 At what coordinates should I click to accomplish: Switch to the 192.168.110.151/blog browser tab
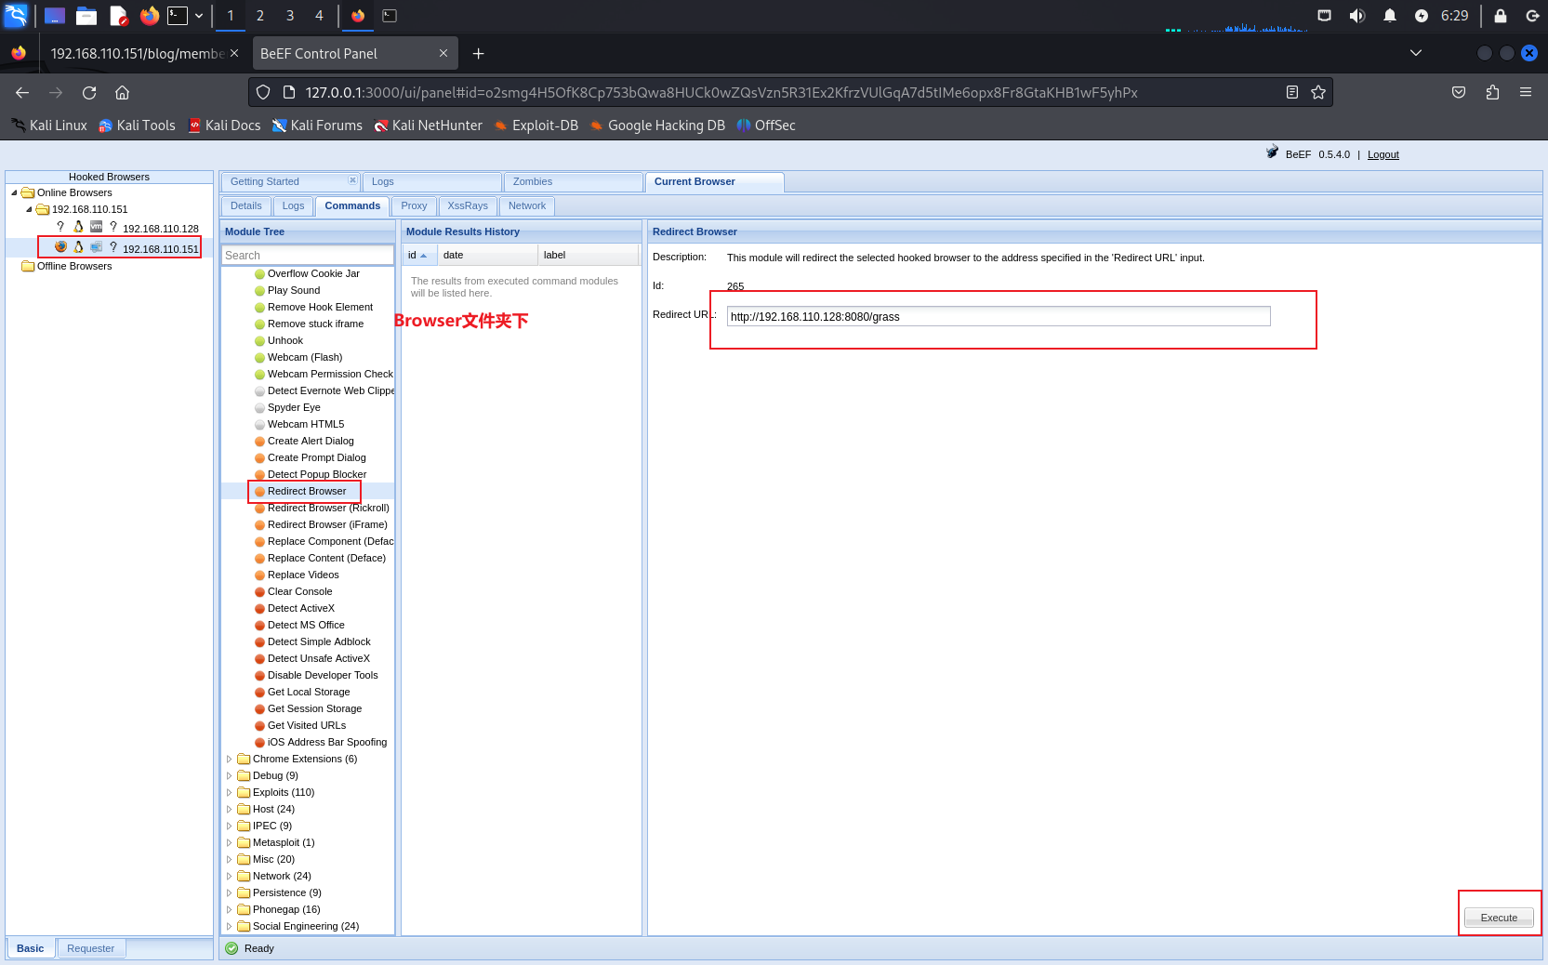[138, 54]
